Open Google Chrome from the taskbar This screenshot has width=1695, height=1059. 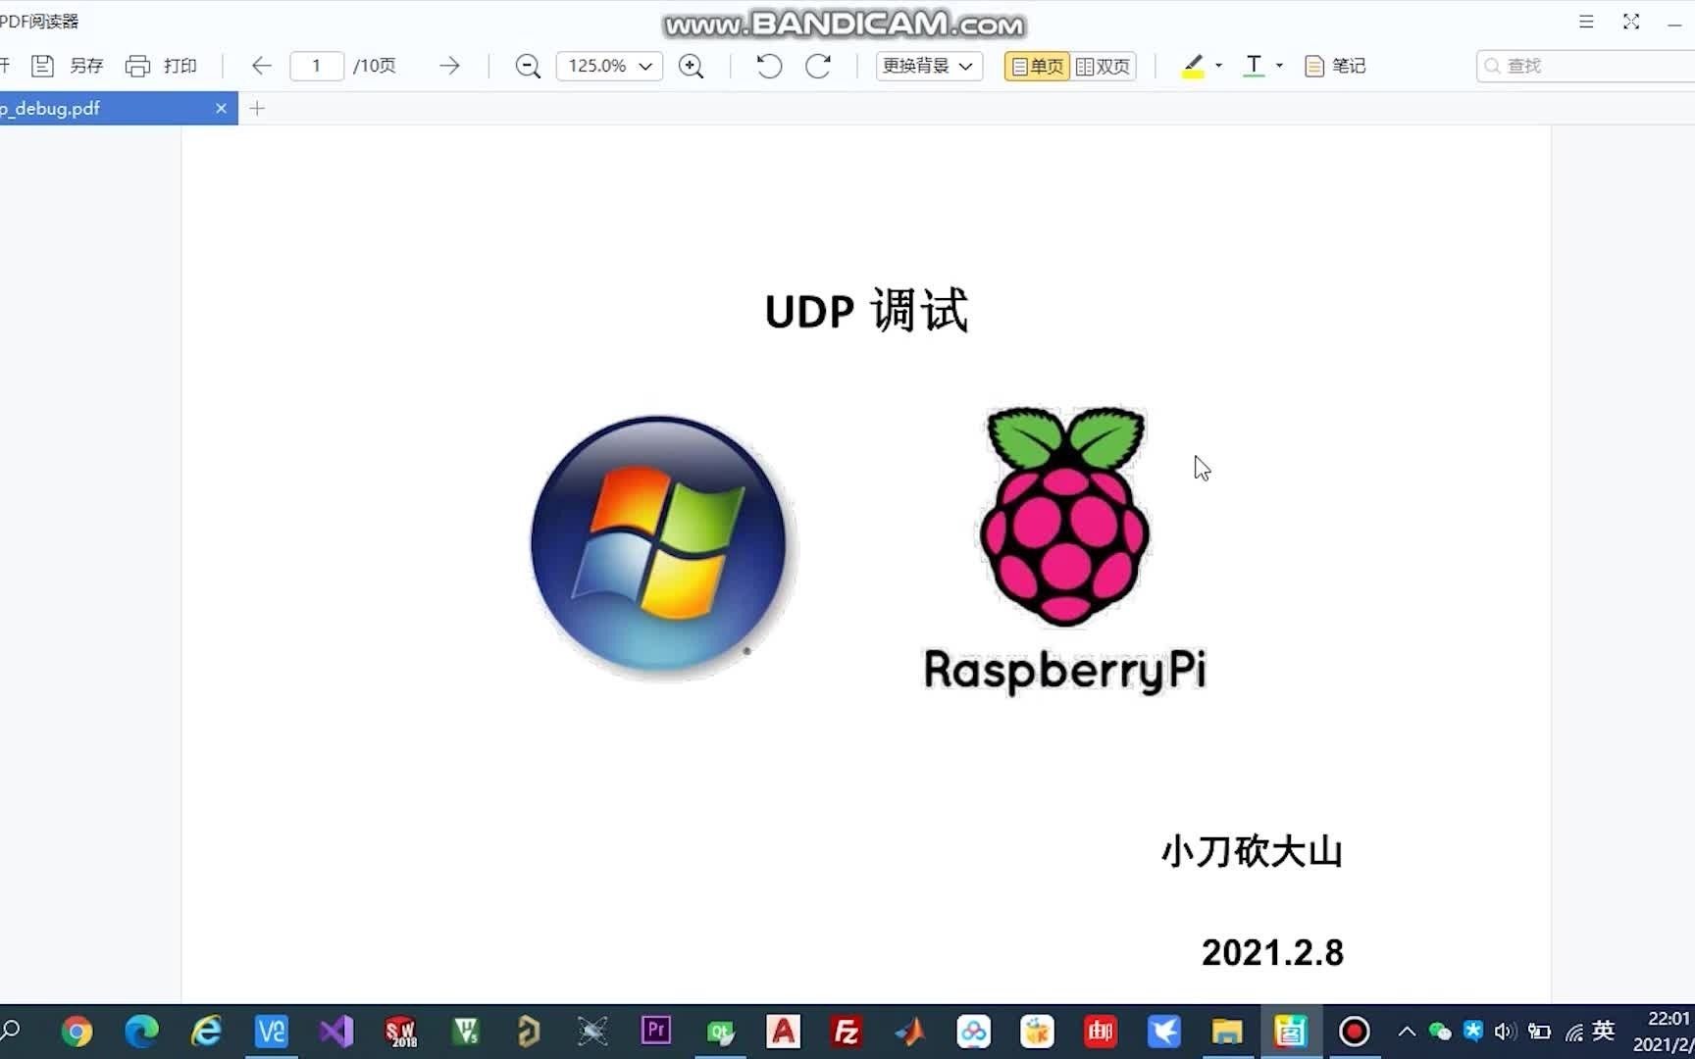pyautogui.click(x=77, y=1032)
